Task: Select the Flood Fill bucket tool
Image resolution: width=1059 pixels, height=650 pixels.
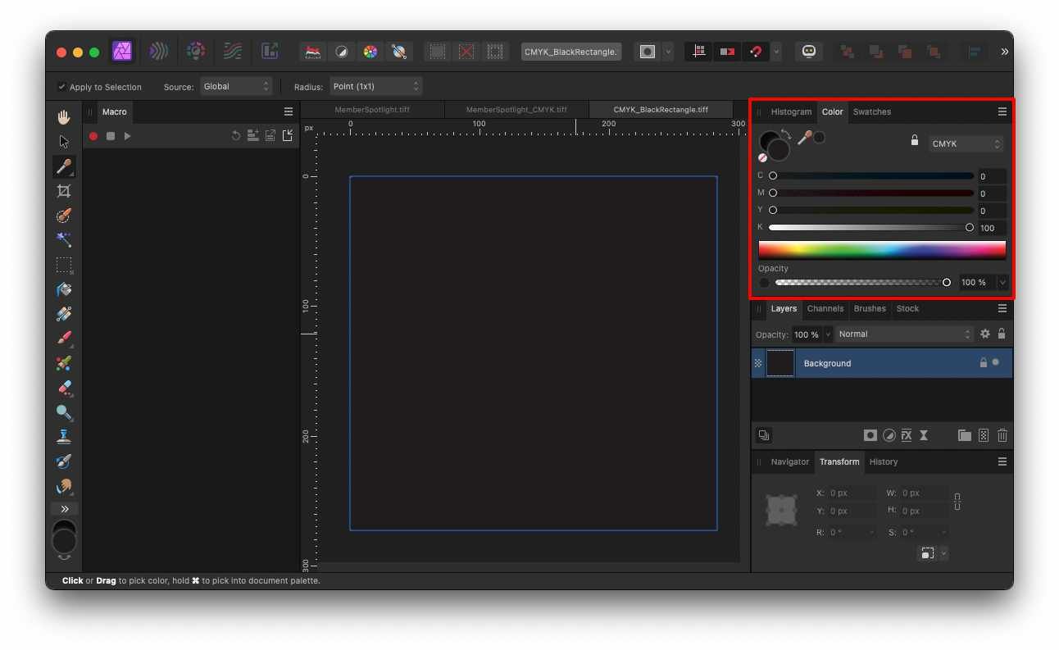Action: pos(64,289)
